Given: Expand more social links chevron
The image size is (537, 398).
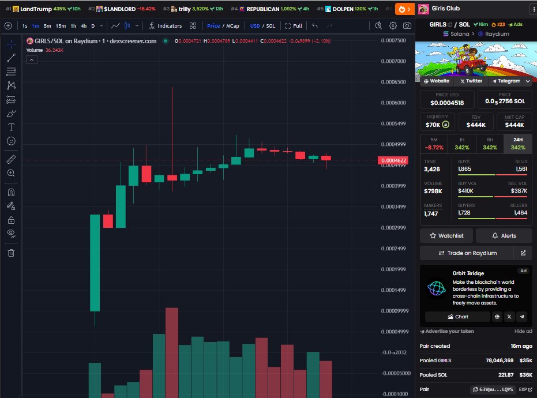Looking at the screenshot, I should pos(528,81).
